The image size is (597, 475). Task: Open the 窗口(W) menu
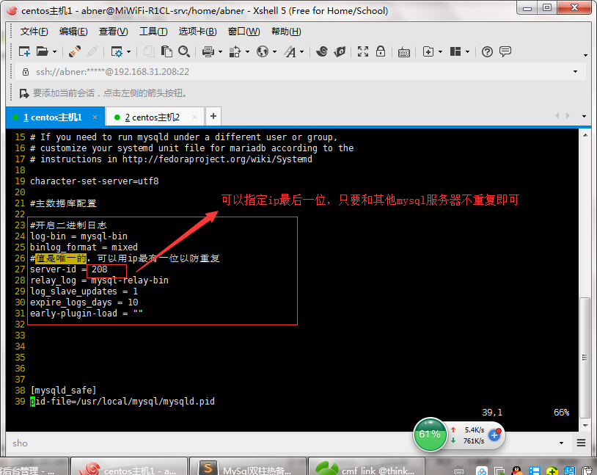(x=243, y=32)
